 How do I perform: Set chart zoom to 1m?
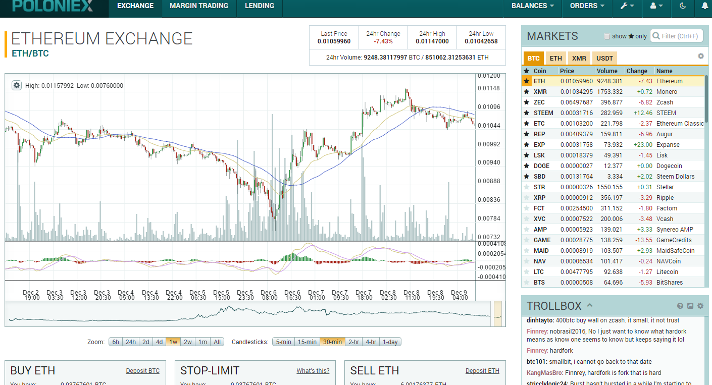[x=202, y=342]
